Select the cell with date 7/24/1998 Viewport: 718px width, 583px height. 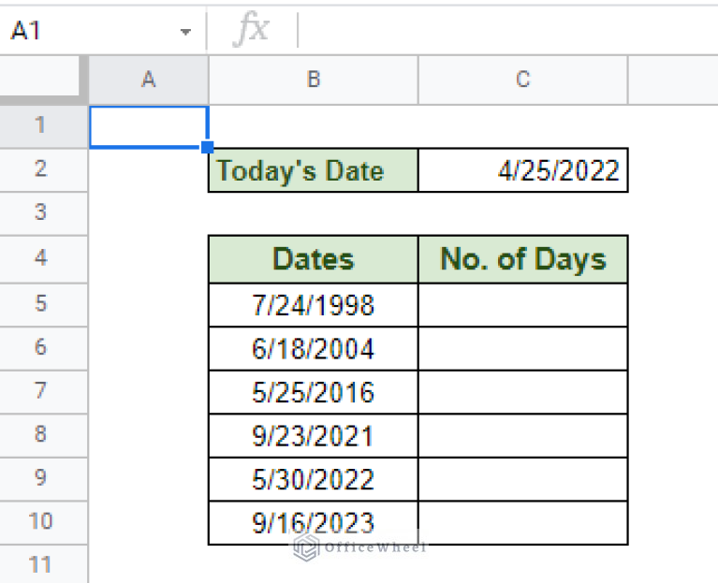pos(313,304)
